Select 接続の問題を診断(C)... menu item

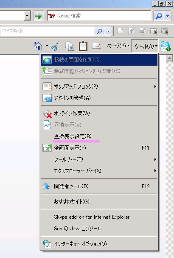[99, 60]
